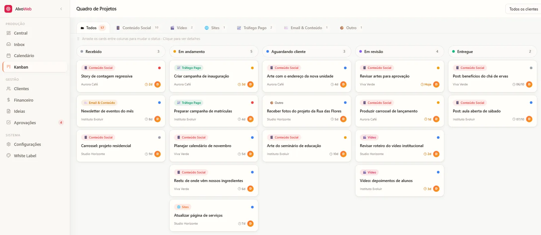Image resolution: width=541 pixels, height=235 pixels.
Task: Click the Email & Conteúdo tag on Newsletter card
Action: coord(99,103)
